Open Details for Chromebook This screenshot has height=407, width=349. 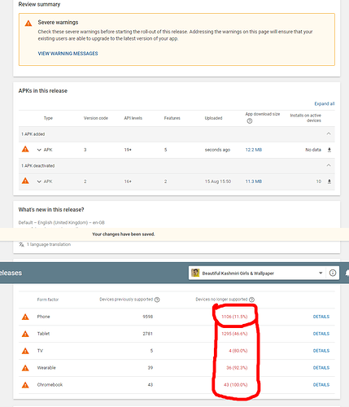(x=321, y=385)
